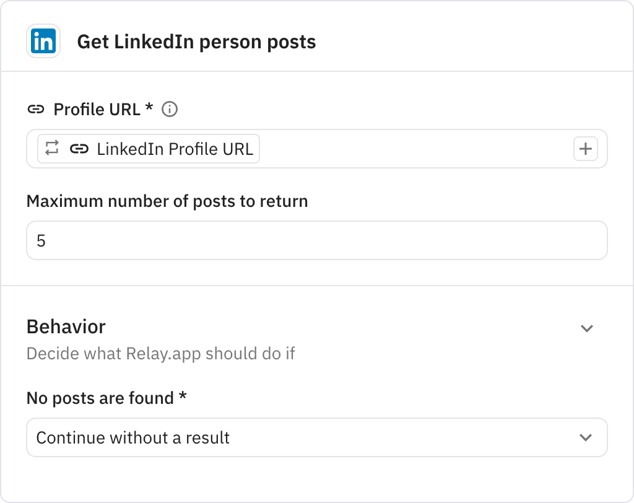The image size is (634, 503).
Task: Click the LinkedIn logo icon in header
Action: (x=43, y=42)
